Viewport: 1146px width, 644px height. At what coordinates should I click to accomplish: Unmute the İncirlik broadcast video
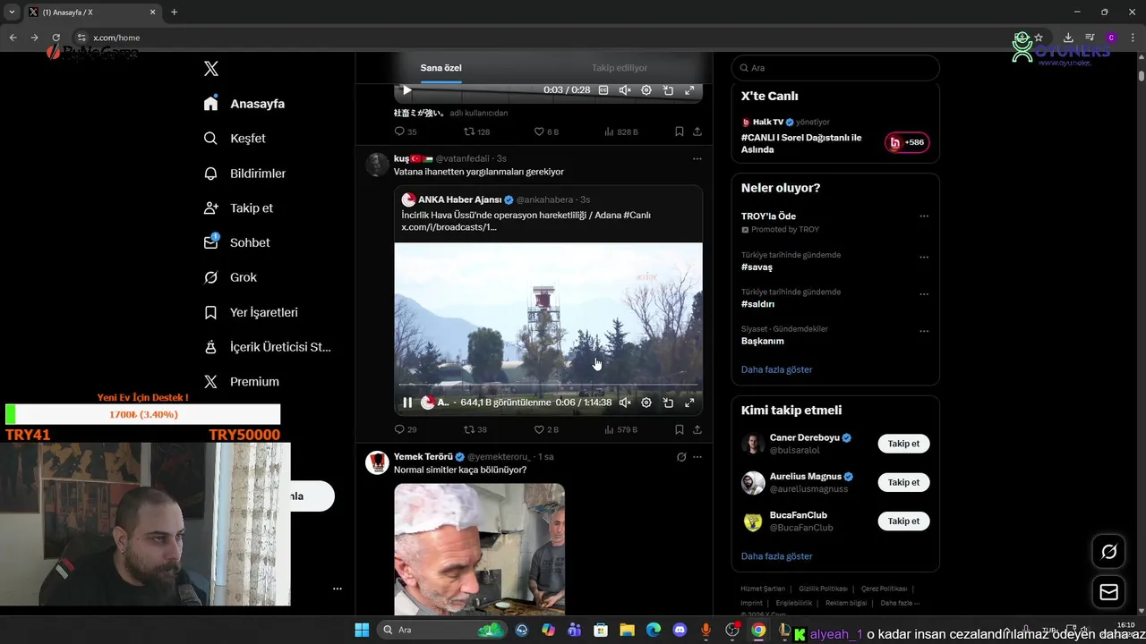[x=625, y=402]
